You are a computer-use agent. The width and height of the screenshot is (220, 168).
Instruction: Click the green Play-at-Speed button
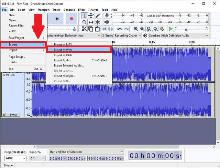[x=171, y=29]
